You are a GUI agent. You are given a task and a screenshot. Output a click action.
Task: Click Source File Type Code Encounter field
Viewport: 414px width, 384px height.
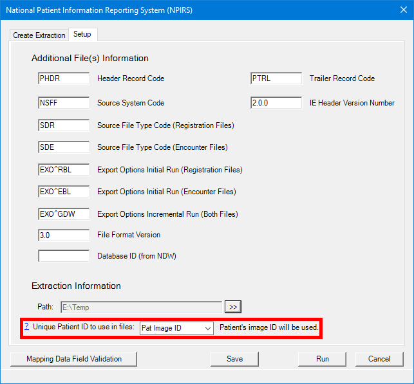coord(63,147)
